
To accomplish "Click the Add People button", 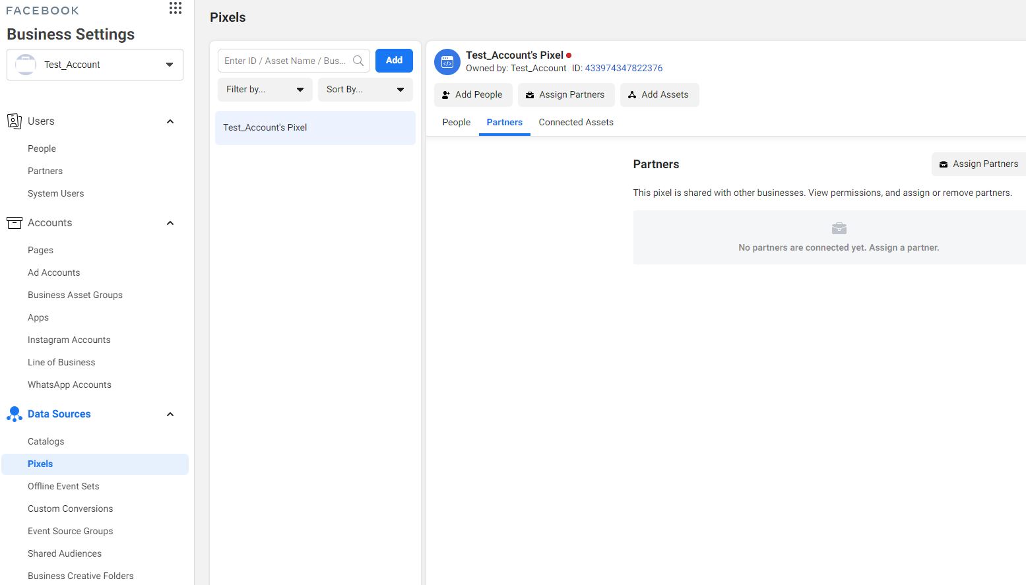I will [x=473, y=95].
